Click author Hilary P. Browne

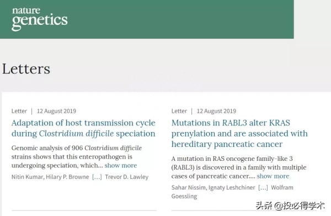coord(67,177)
